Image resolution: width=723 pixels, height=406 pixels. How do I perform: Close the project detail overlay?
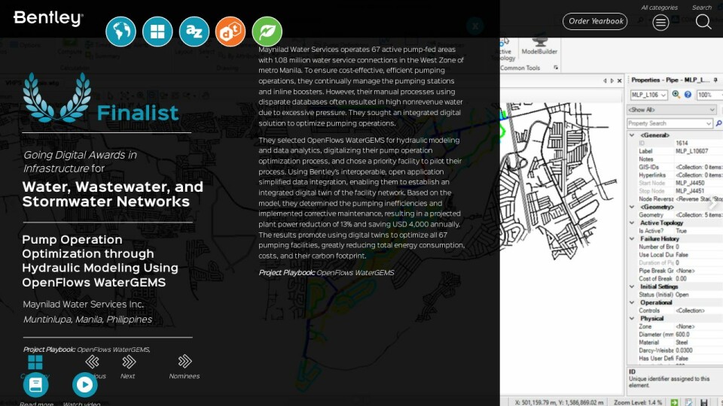tap(475, 26)
